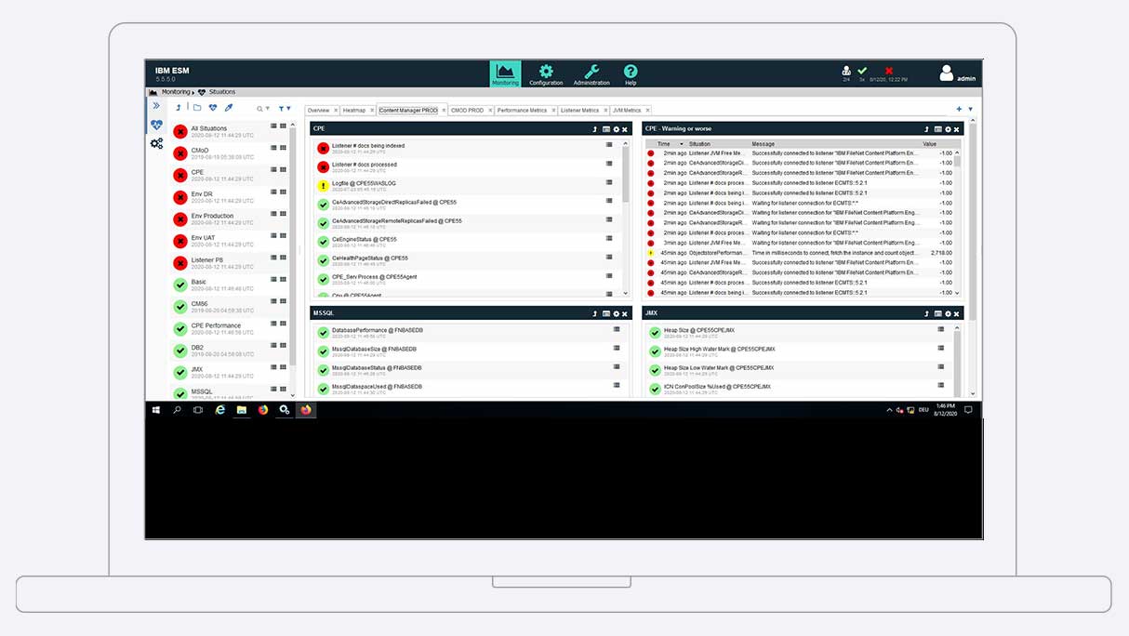Select the Situations heart icon in the toolbar
Image resolution: width=1129 pixels, height=636 pixels.
(213, 107)
